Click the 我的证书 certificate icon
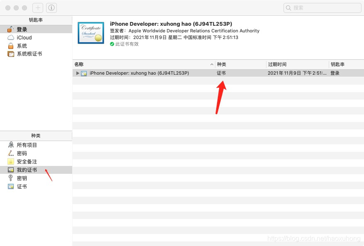This screenshot has height=246, width=364. pyautogui.click(x=11, y=170)
